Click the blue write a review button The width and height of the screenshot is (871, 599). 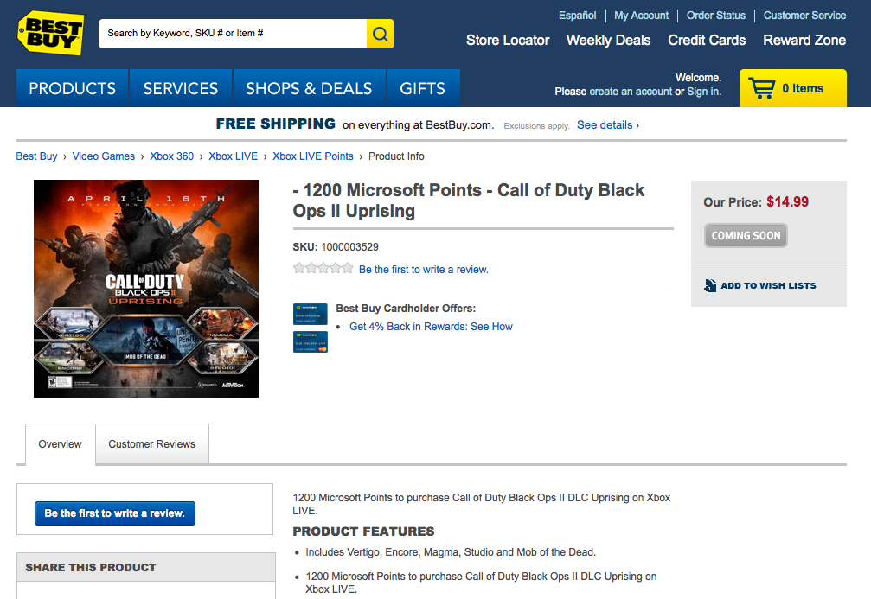coord(115,513)
